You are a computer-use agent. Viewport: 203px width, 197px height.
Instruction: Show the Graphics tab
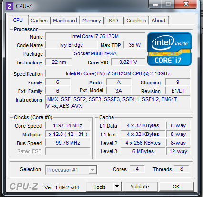pos(136,21)
